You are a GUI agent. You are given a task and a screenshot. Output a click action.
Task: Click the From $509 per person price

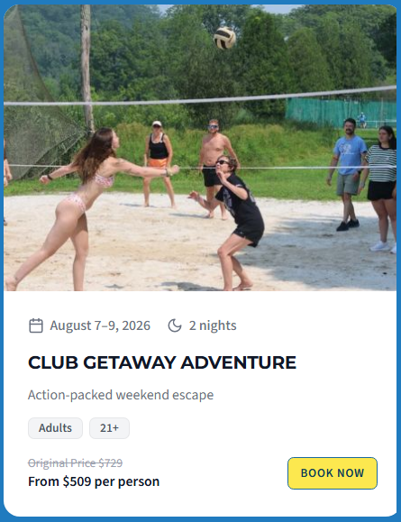pyautogui.click(x=94, y=481)
